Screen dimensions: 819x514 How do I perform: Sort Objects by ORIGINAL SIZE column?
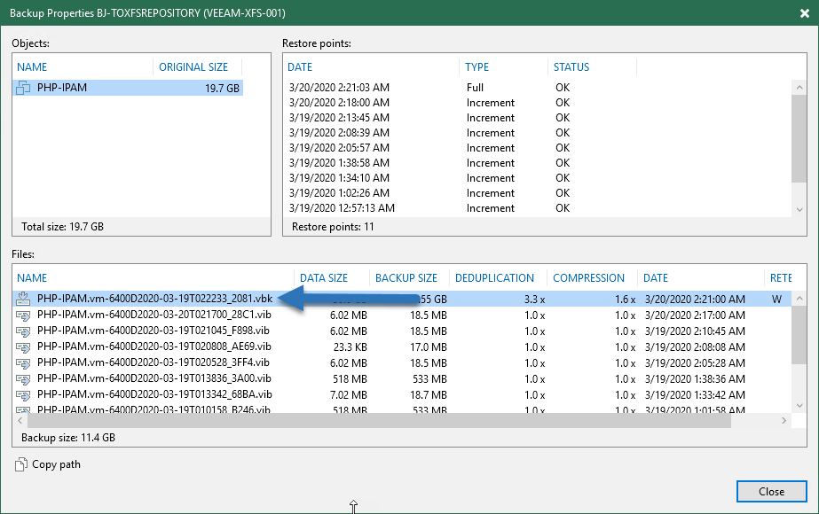coord(193,66)
